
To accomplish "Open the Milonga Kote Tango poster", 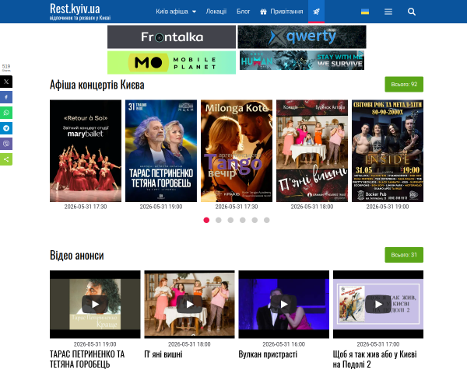I will click(237, 151).
